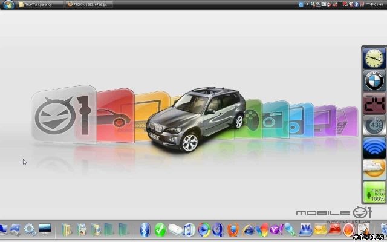Open the CH language indicator in tray
Screen dimensions: 387x242
point(301,4)
